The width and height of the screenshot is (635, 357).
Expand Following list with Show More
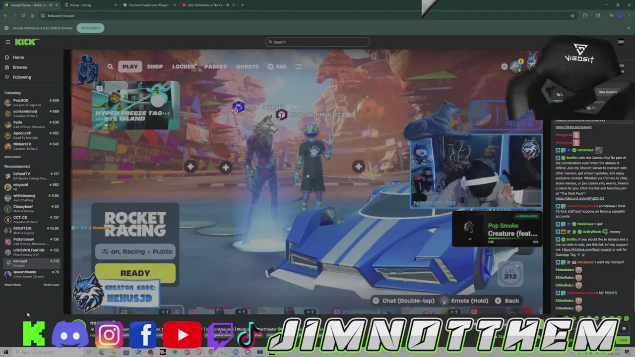point(13,157)
